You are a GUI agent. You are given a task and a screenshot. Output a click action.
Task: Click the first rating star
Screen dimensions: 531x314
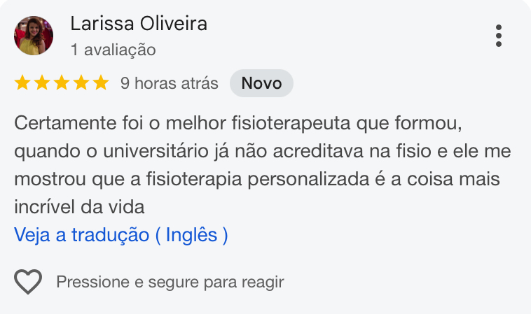pyautogui.click(x=22, y=83)
